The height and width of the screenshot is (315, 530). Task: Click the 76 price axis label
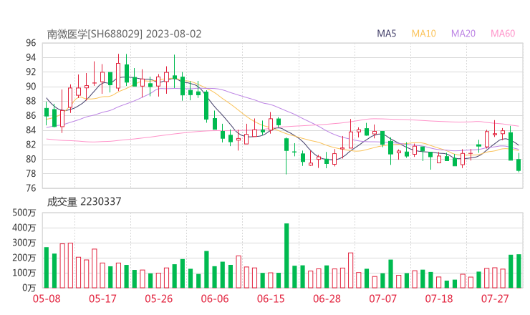pos(31,188)
